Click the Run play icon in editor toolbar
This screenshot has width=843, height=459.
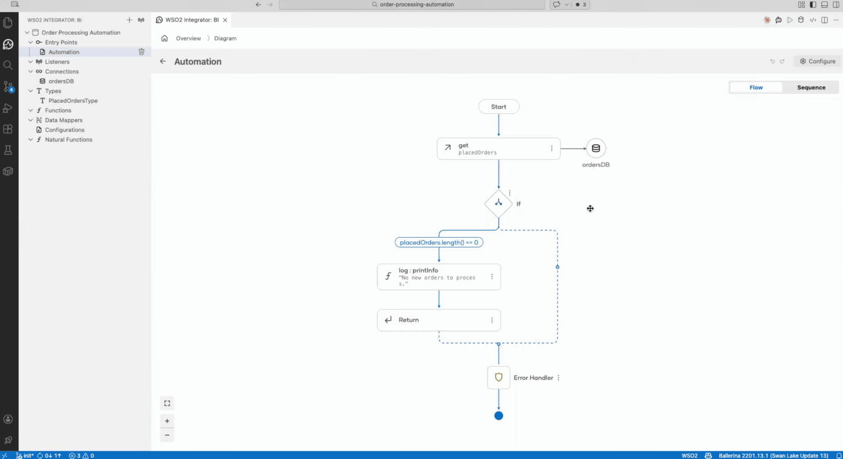coord(790,20)
